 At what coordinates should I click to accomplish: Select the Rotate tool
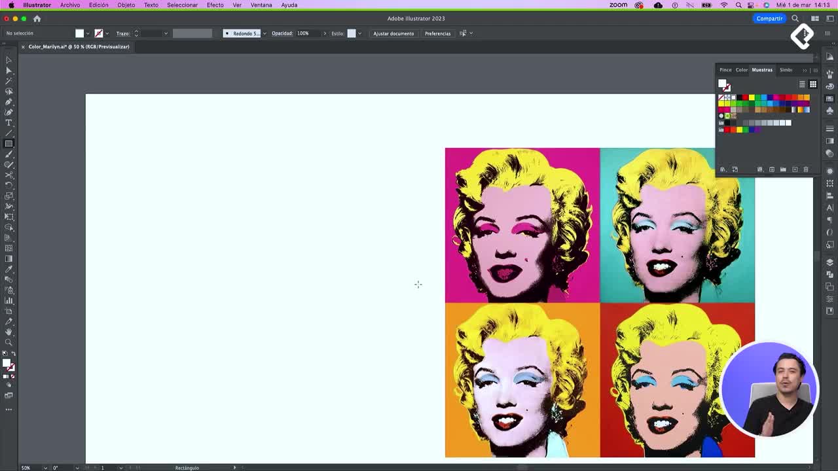pos(9,185)
